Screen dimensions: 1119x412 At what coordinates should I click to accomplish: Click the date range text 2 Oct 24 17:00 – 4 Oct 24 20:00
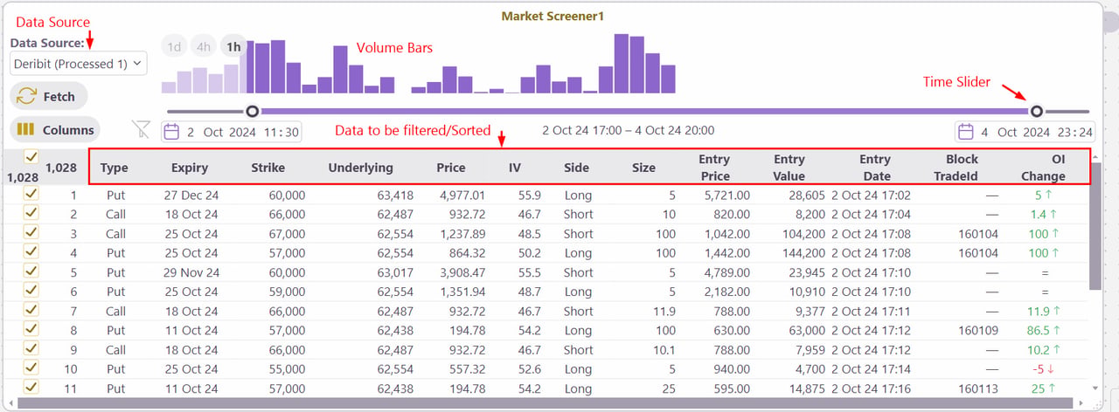(x=629, y=130)
